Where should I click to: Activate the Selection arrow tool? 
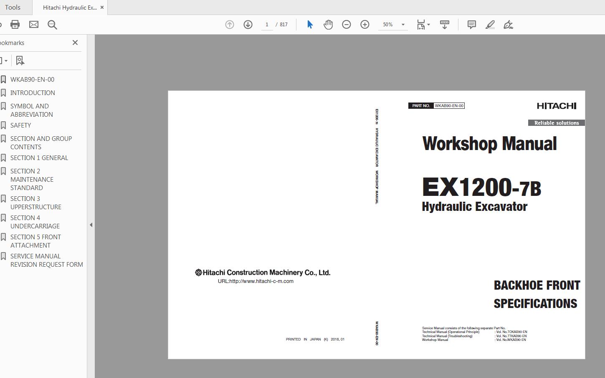click(310, 25)
